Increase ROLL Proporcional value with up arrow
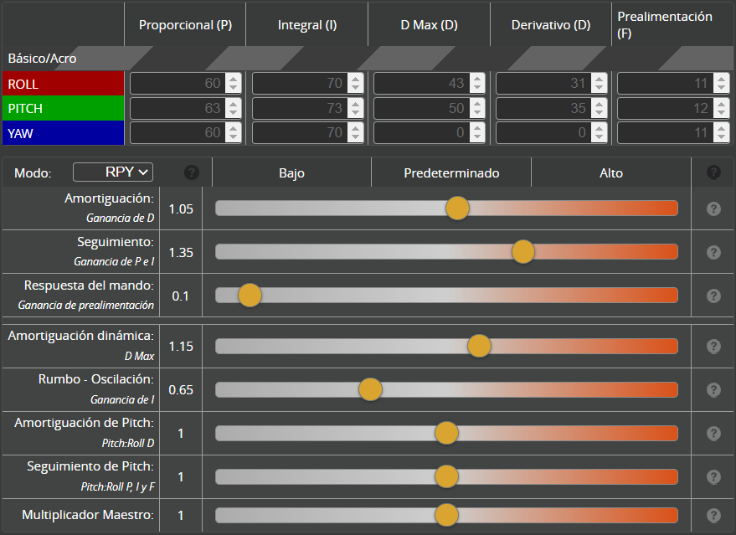Screen dimensions: 736x535 click(x=233, y=80)
